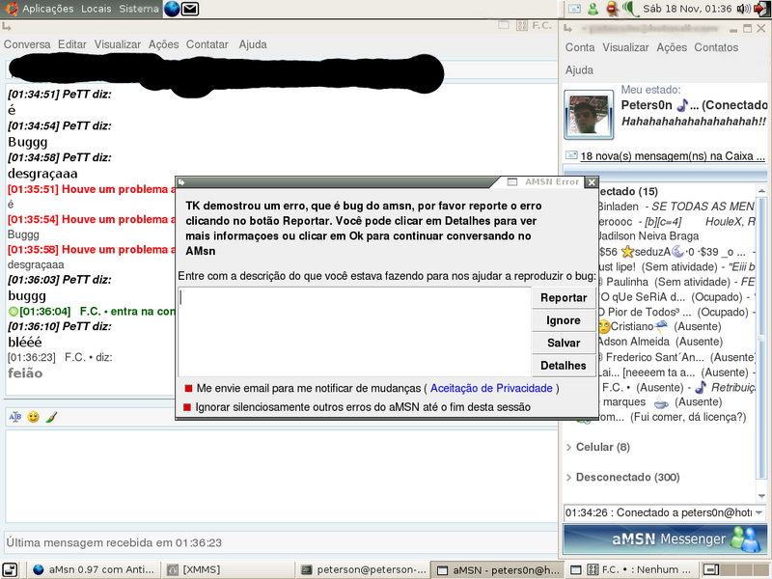Switch to peterson@peterson terminal in taskbar

(x=364, y=569)
